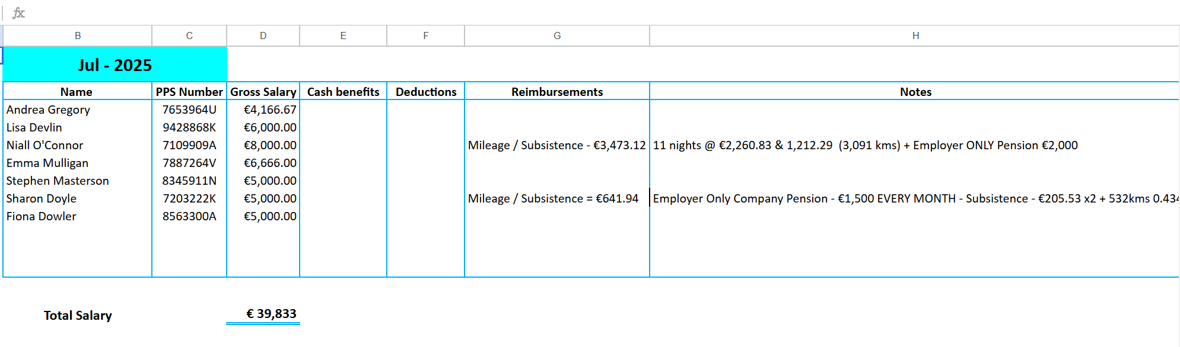Click the formula bar input field
1180x347 pixels.
click(593, 12)
